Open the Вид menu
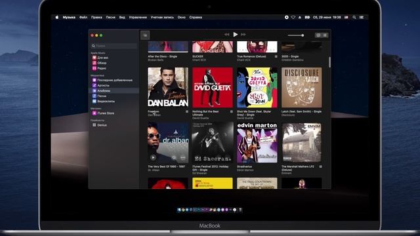The image size is (420, 236). point(122,17)
